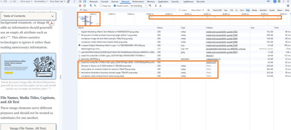Switch to the Application tab
The width and height of the screenshot is (291, 130).
tap(163, 2)
